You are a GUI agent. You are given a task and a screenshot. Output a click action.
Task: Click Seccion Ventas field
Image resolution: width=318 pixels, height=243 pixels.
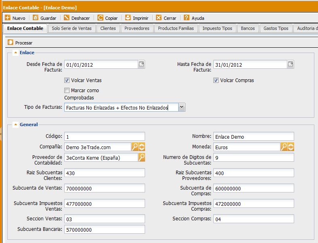click(105, 219)
